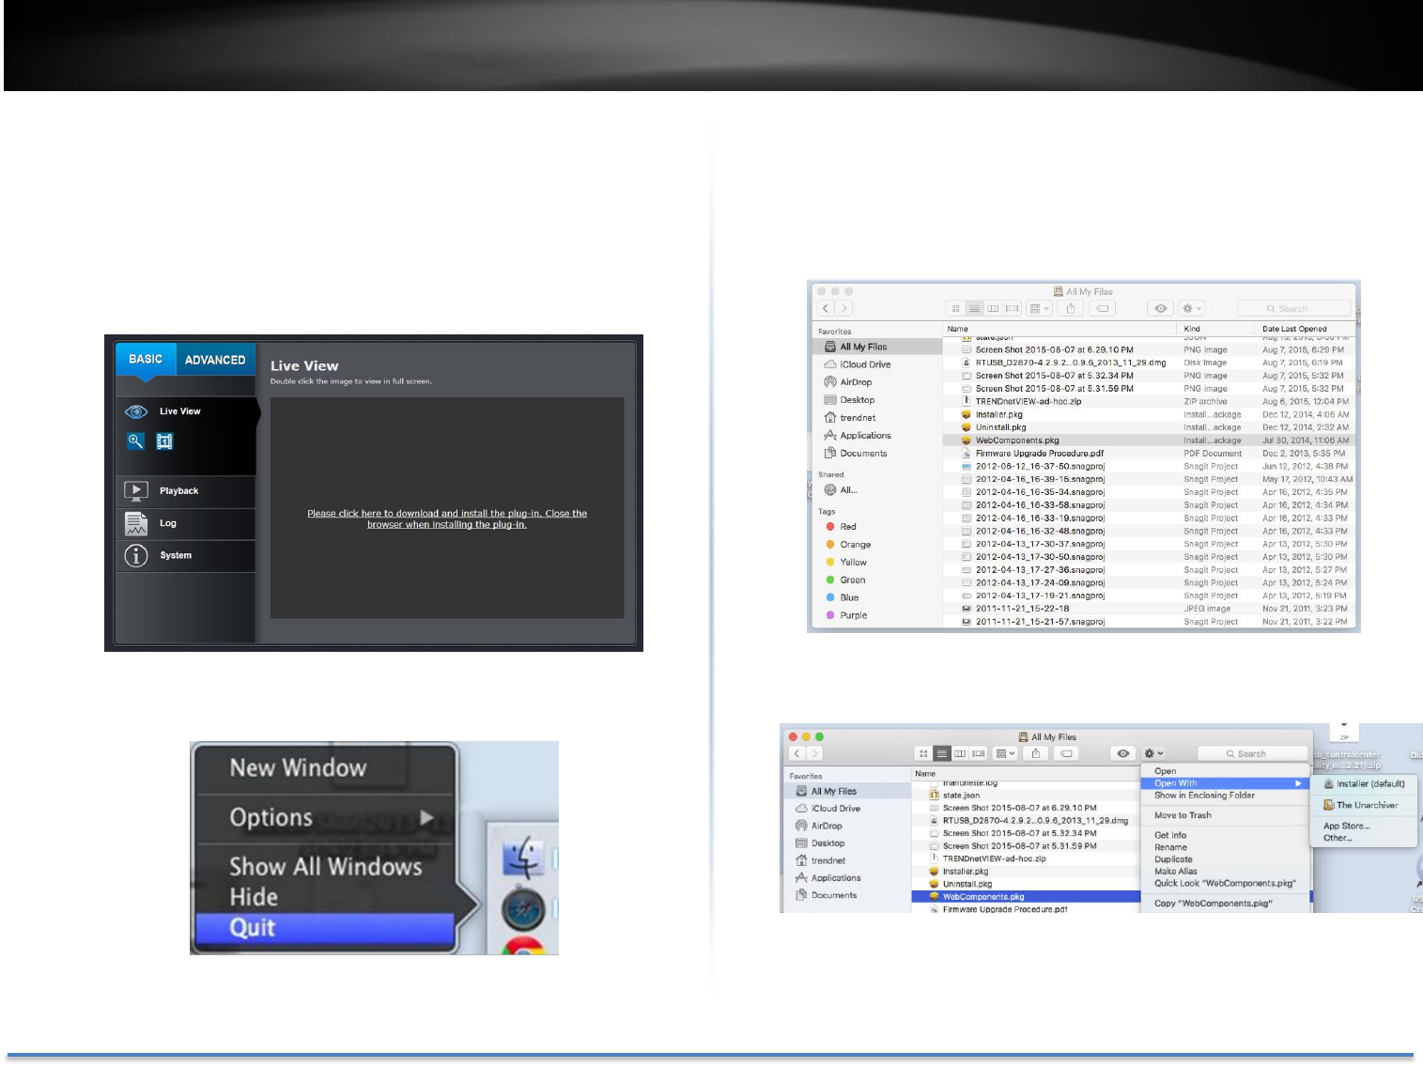
Task: Click the Live View eye icon
Action: pos(136,411)
